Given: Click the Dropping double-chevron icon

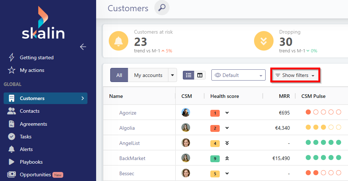Looking at the screenshot, I should click(x=264, y=41).
